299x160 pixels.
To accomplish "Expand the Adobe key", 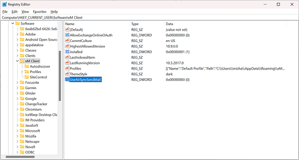I will (17, 34).
